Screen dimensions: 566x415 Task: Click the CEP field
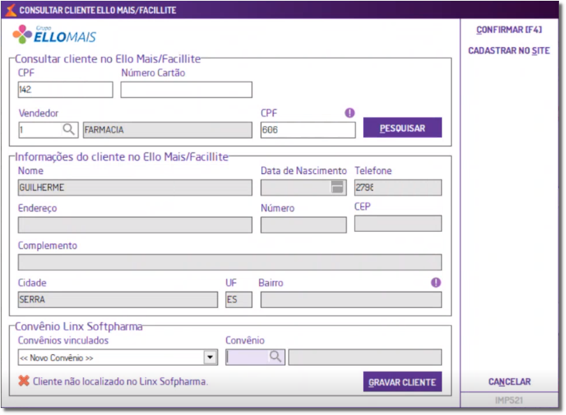click(x=398, y=223)
